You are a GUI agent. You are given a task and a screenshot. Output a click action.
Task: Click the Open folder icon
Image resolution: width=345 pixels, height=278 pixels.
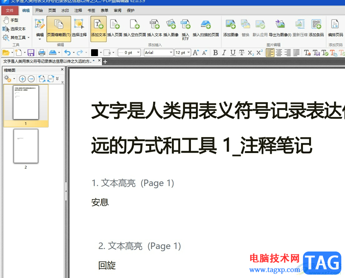pyautogui.click(x=6, y=53)
